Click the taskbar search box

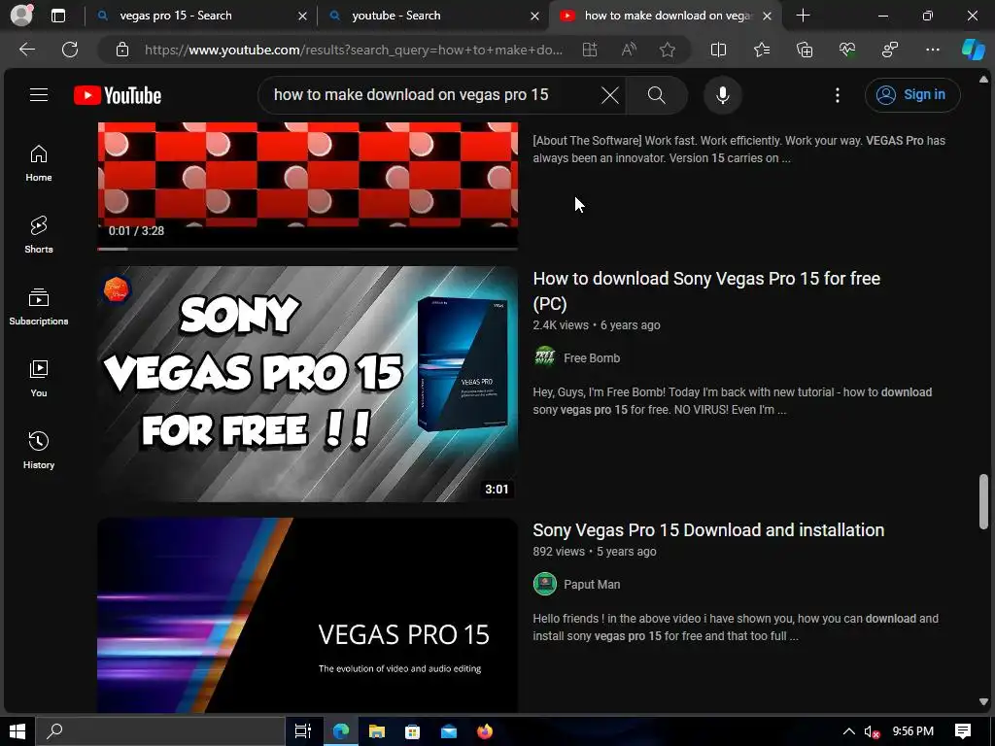[160, 731]
